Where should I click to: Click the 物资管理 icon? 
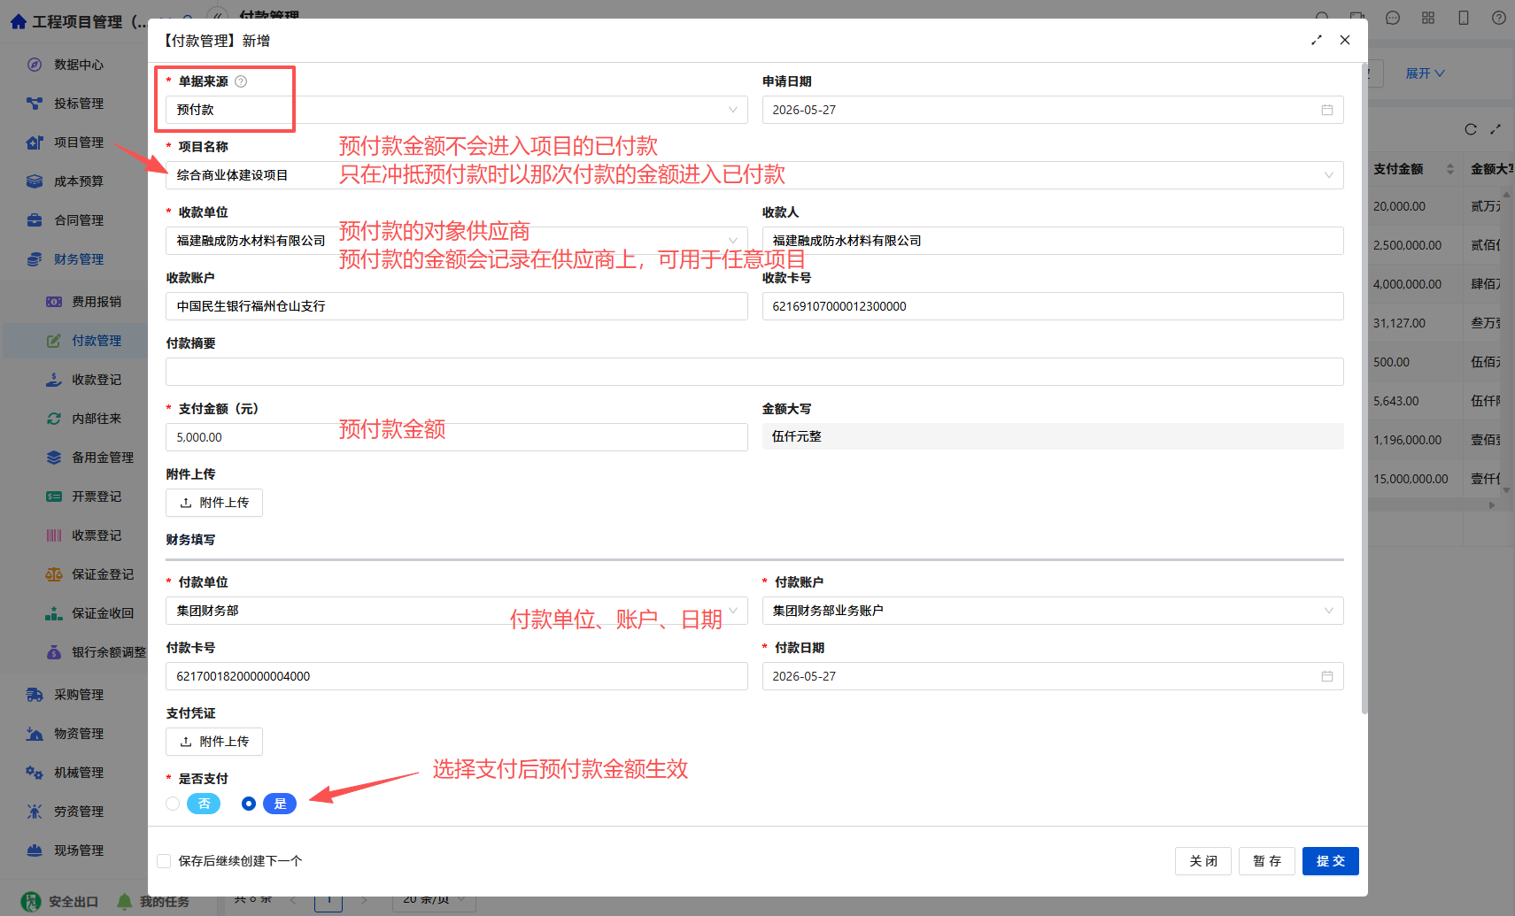[35, 734]
